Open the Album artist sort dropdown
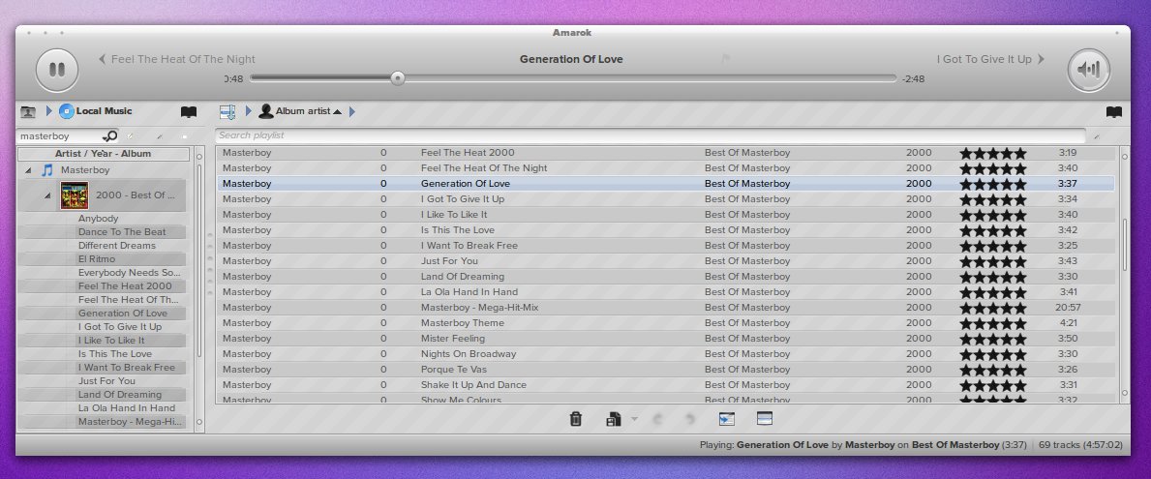This screenshot has width=1151, height=479. pyautogui.click(x=308, y=111)
